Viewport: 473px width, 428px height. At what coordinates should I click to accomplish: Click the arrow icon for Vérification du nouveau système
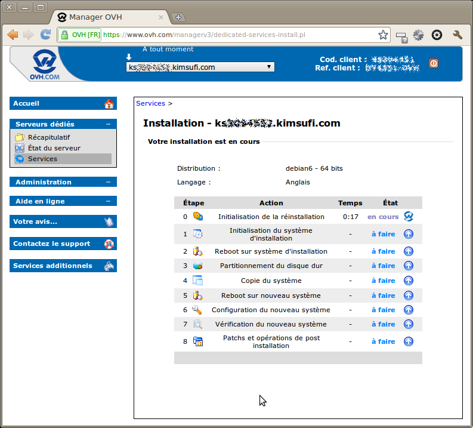click(409, 324)
